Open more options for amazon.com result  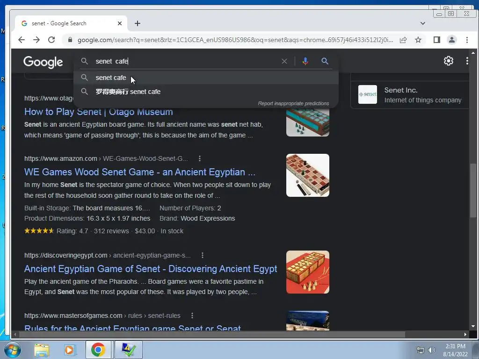[x=199, y=158]
